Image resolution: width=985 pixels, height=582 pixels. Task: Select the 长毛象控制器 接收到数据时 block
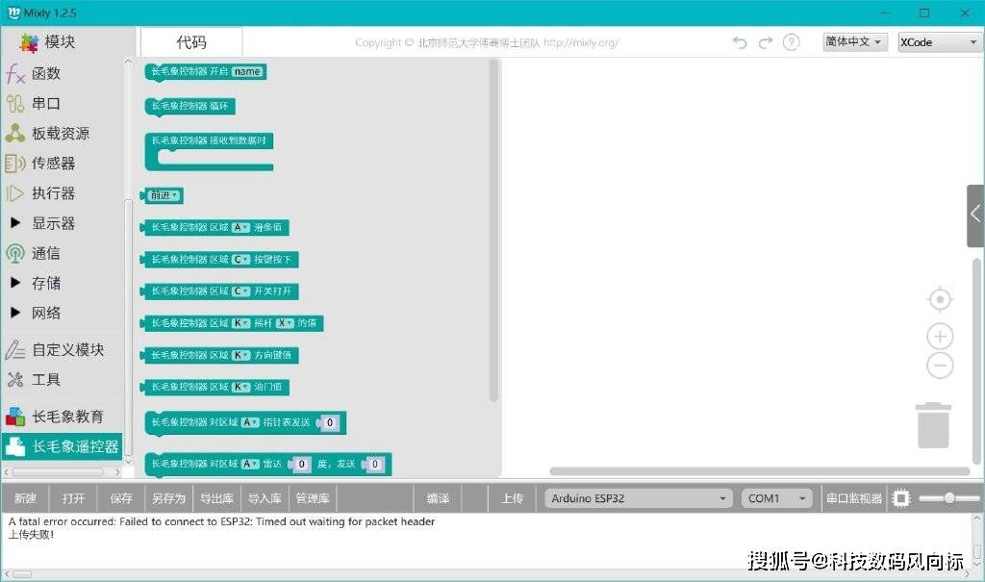(209, 151)
